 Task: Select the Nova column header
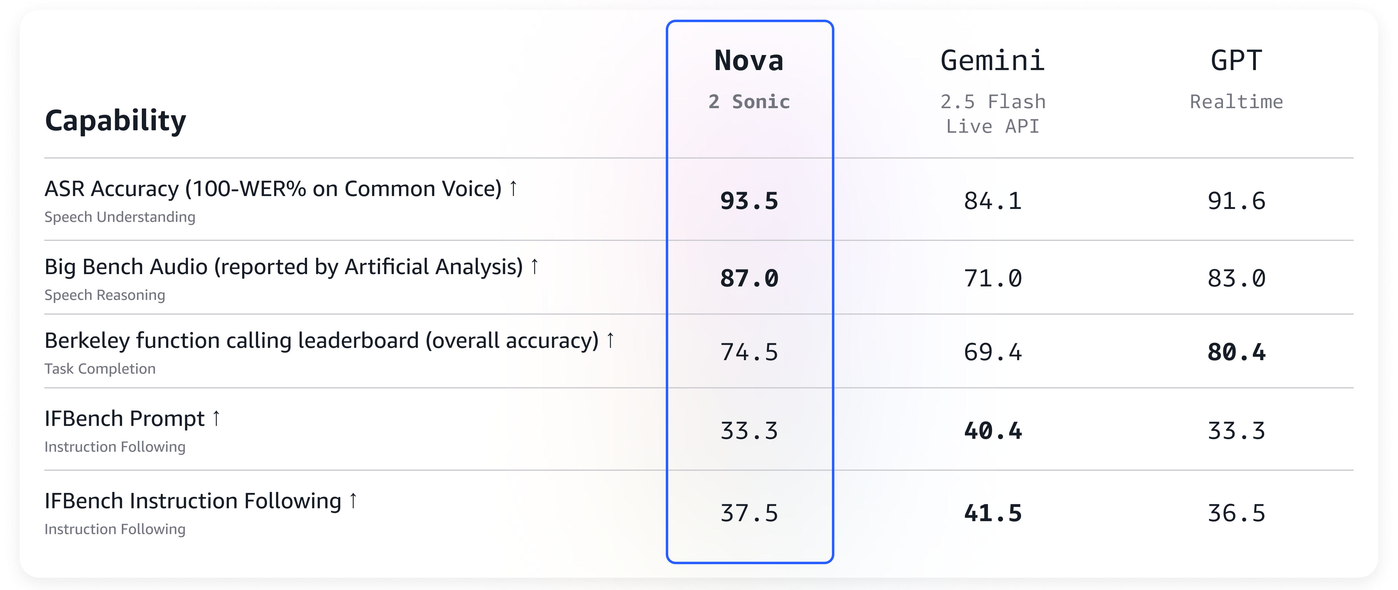click(749, 60)
